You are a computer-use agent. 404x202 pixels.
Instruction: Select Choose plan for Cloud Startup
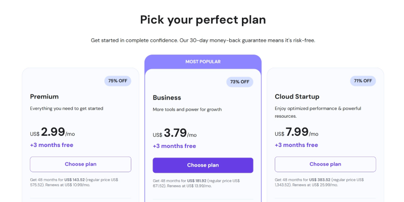pos(325,164)
